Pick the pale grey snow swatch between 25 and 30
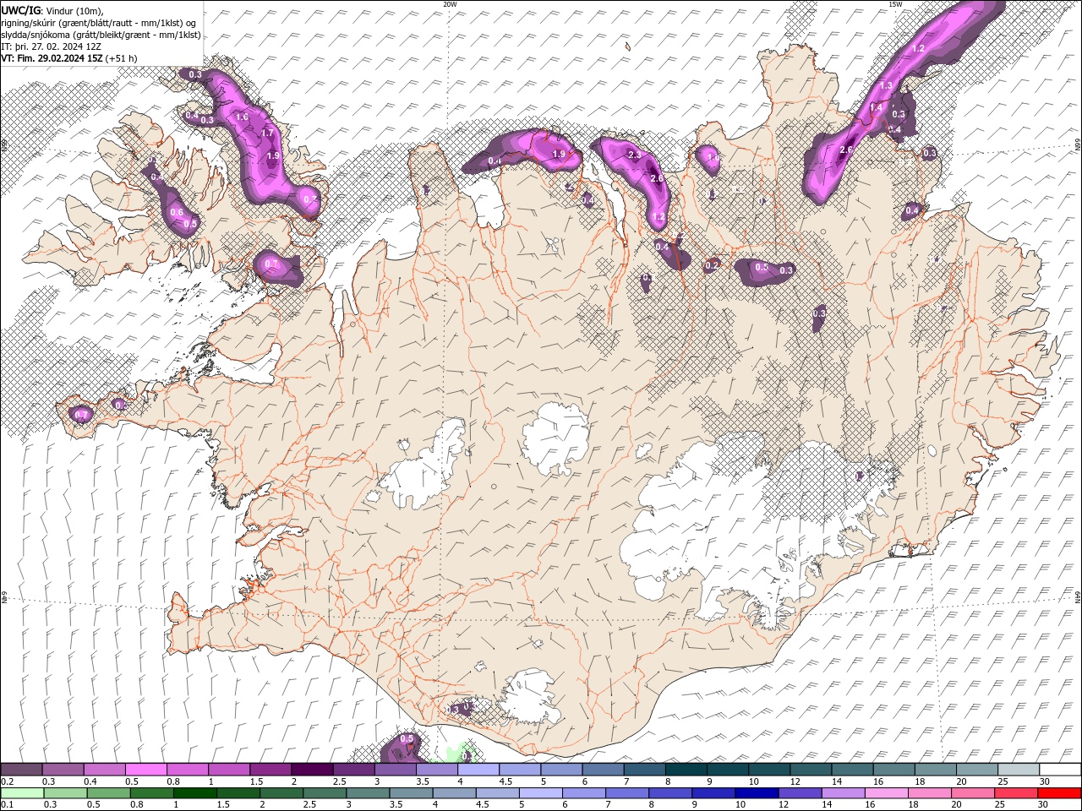Viewport: 1082px width, 811px height. point(1017,770)
